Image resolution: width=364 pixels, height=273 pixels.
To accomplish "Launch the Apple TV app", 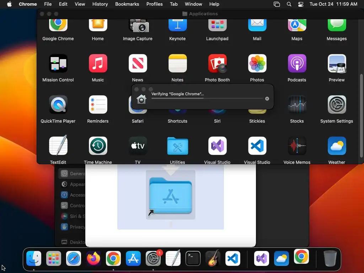I will pos(138,146).
